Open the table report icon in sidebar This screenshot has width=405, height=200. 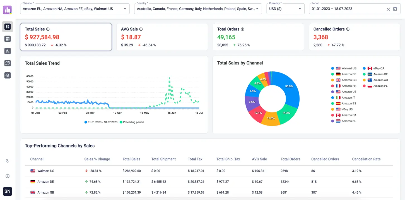coord(8,39)
